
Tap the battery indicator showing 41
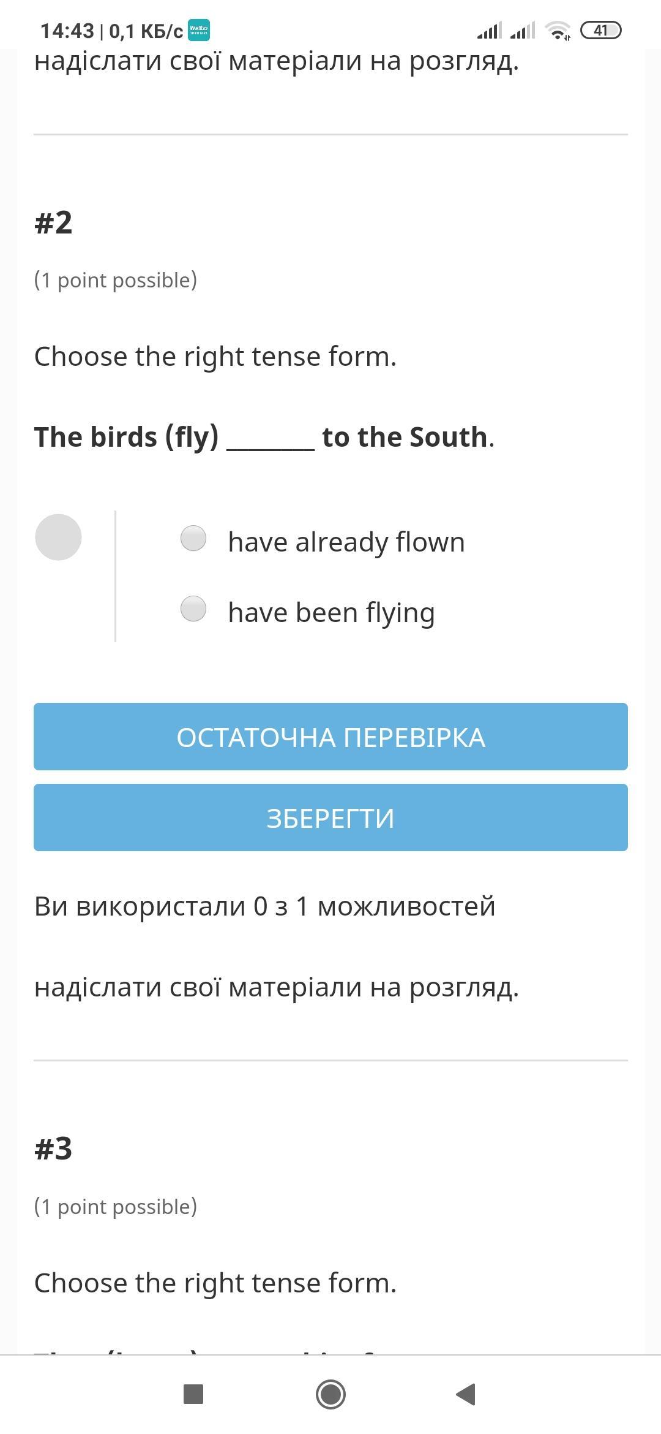(600, 30)
